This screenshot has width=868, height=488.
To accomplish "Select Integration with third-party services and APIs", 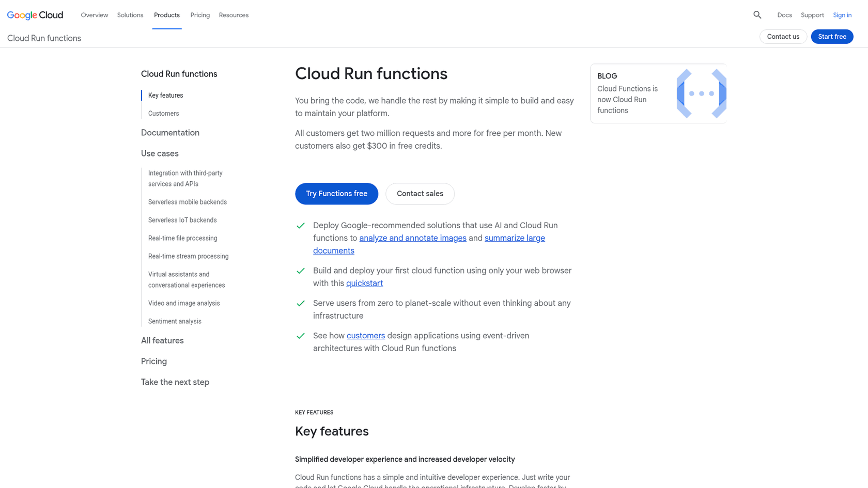I will pos(185,179).
